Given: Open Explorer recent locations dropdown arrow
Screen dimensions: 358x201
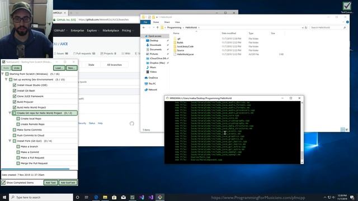Looking at the screenshot, I should 153,27.
